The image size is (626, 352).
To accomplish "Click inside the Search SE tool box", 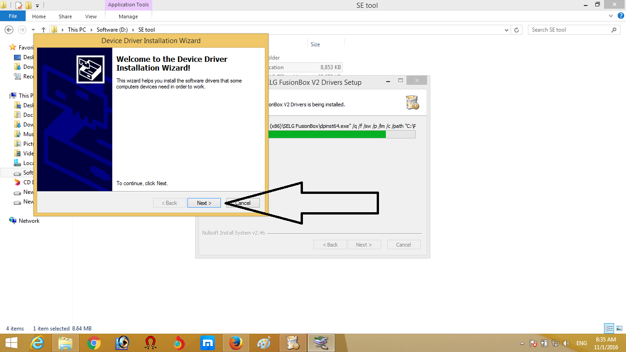I will coord(568,29).
